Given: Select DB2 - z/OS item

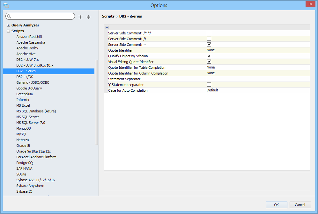Looking at the screenshot, I should [x=25, y=77].
